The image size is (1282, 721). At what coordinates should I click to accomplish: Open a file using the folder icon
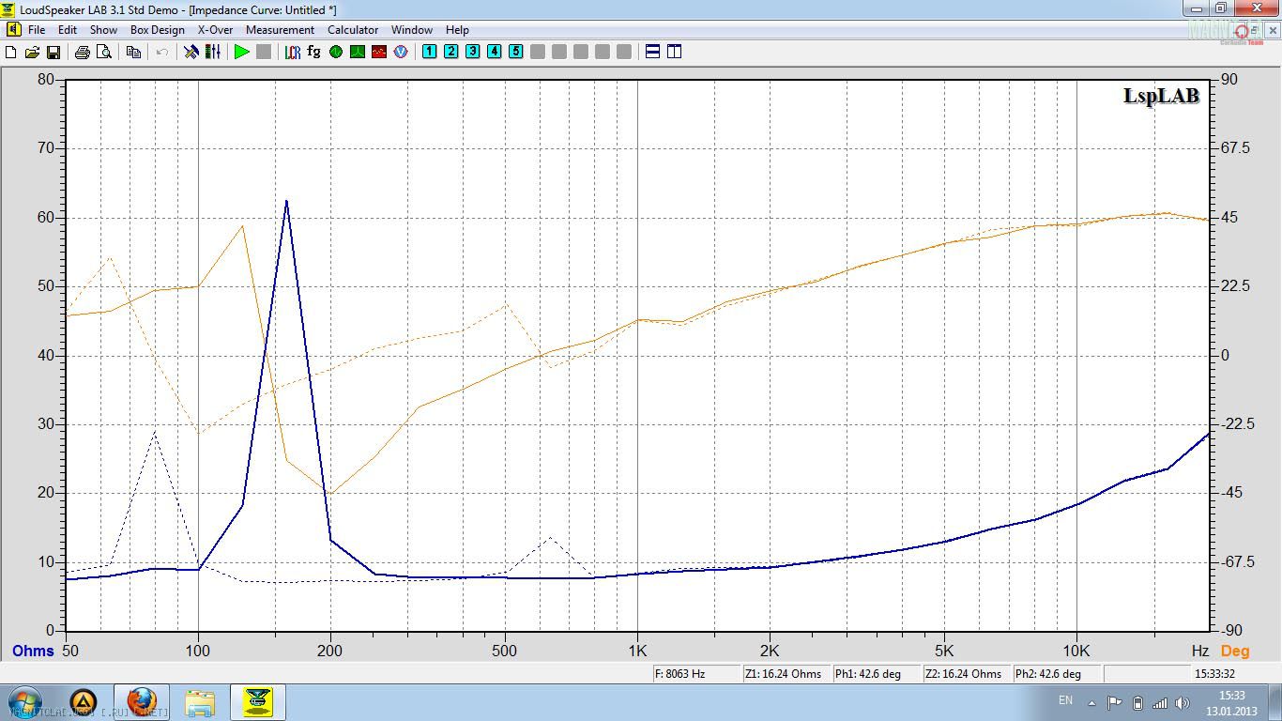[32, 52]
